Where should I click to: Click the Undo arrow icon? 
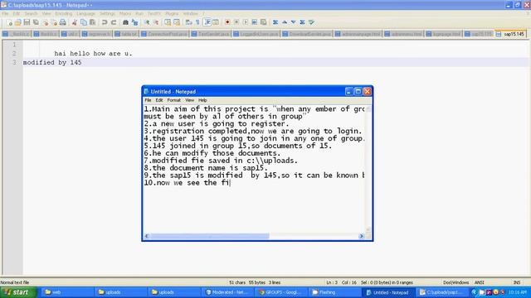[105, 22]
